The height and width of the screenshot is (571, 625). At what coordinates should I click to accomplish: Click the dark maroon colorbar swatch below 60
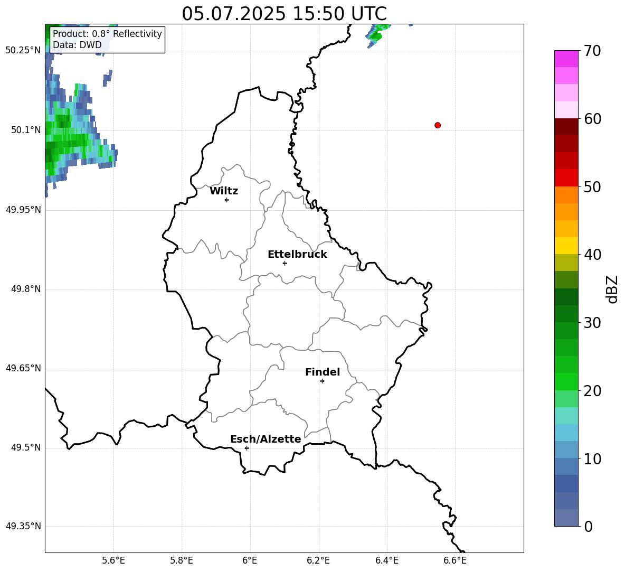566,127
